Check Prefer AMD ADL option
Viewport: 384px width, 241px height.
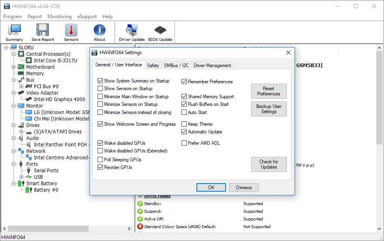pos(184,143)
